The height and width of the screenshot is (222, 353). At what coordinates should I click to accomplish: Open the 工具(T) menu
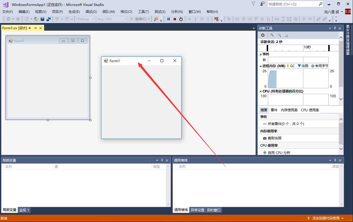[143, 12]
